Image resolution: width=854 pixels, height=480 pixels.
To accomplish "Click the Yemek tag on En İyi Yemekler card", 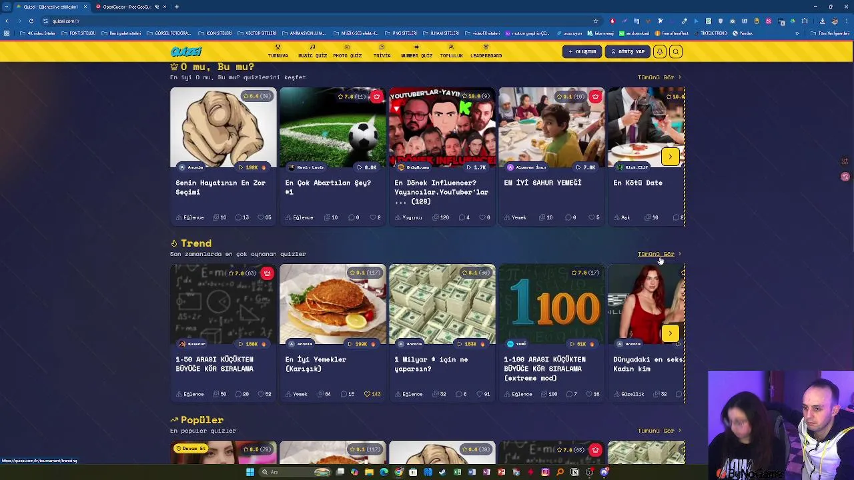I will (x=296, y=394).
